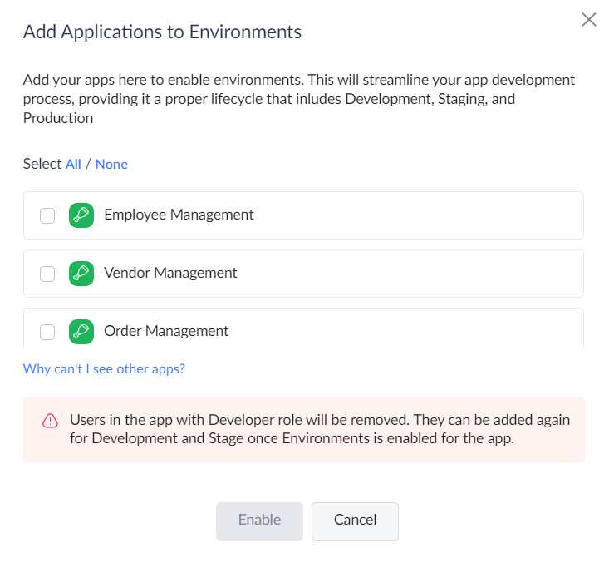Choose None to deselect apps

click(x=111, y=164)
